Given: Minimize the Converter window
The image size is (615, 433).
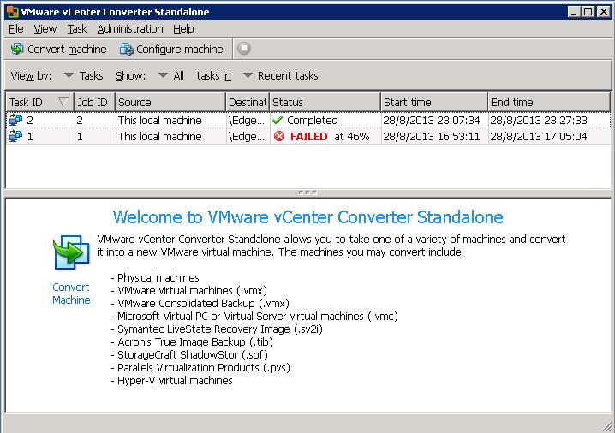Looking at the screenshot, I should 574,12.
